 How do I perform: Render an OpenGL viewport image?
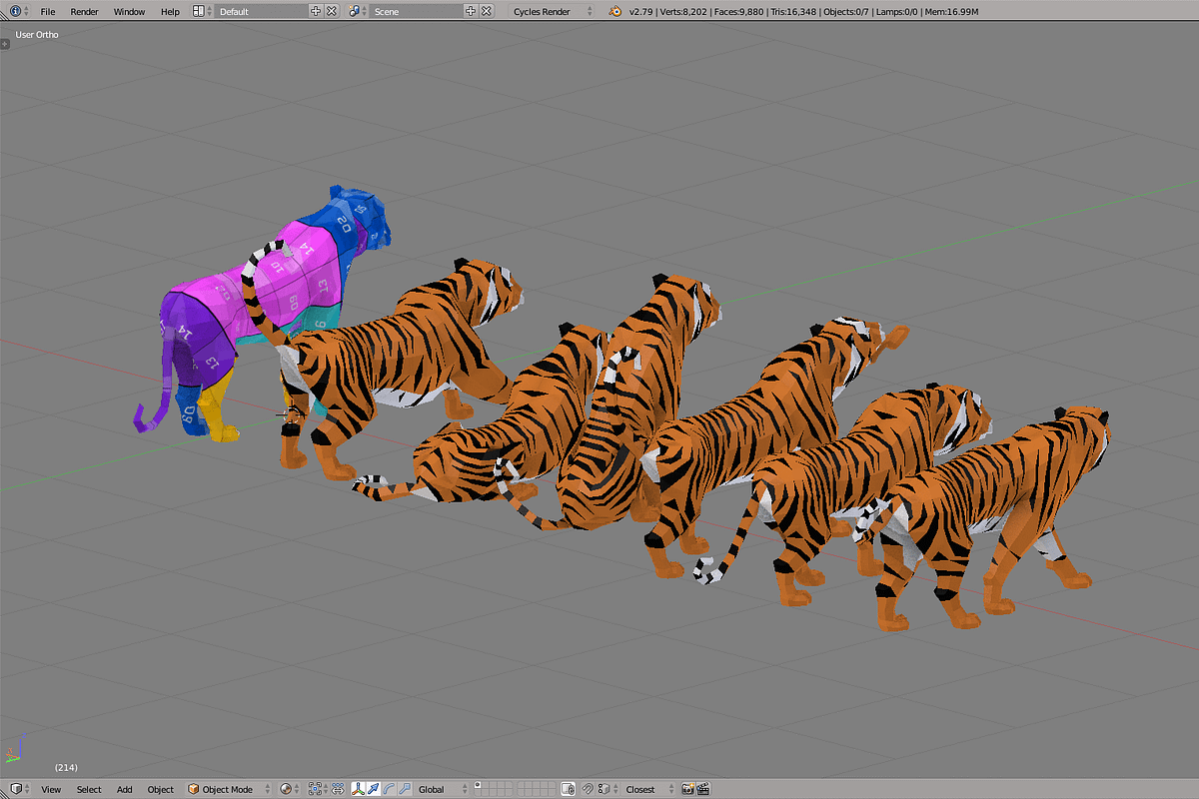coord(688,789)
